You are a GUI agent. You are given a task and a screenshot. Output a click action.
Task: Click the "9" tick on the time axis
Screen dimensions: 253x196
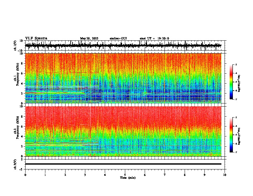pos(204,175)
